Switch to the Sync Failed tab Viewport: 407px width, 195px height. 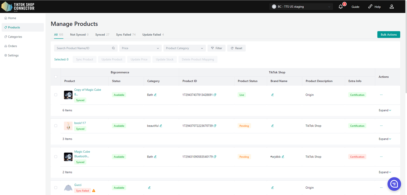tap(126, 35)
